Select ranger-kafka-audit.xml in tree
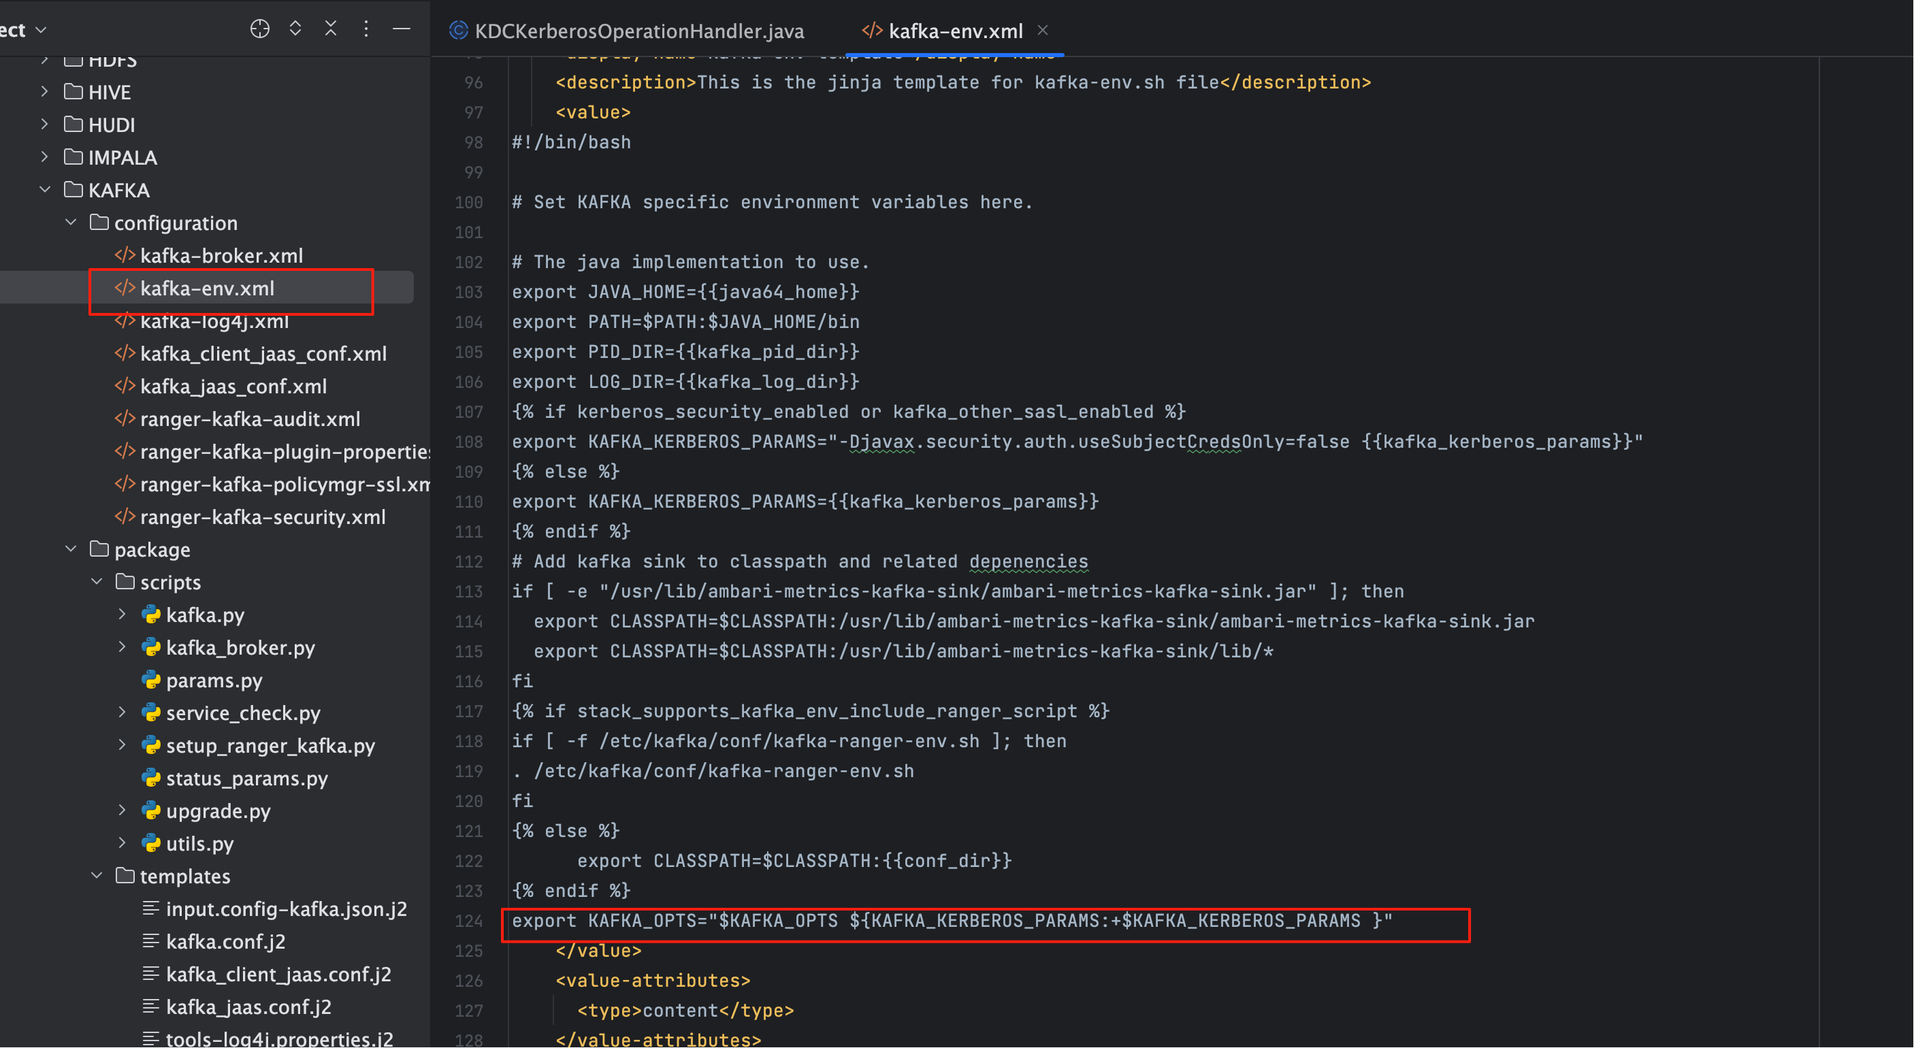Image resolution: width=1914 pixels, height=1048 pixels. [250, 419]
